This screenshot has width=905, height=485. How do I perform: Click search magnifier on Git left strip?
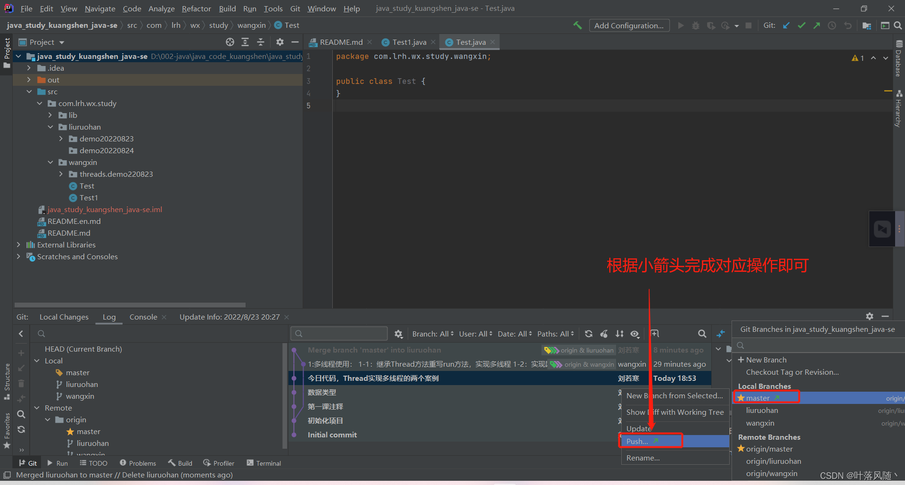(x=21, y=414)
